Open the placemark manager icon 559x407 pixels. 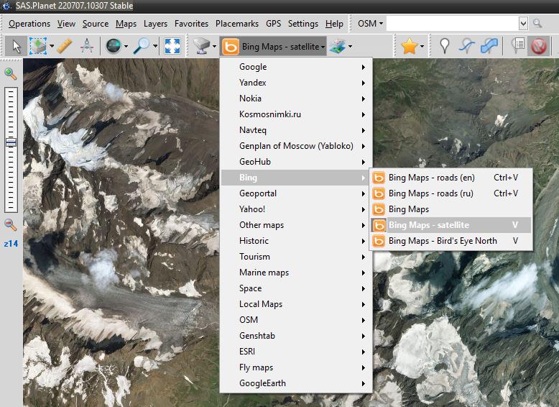point(517,45)
